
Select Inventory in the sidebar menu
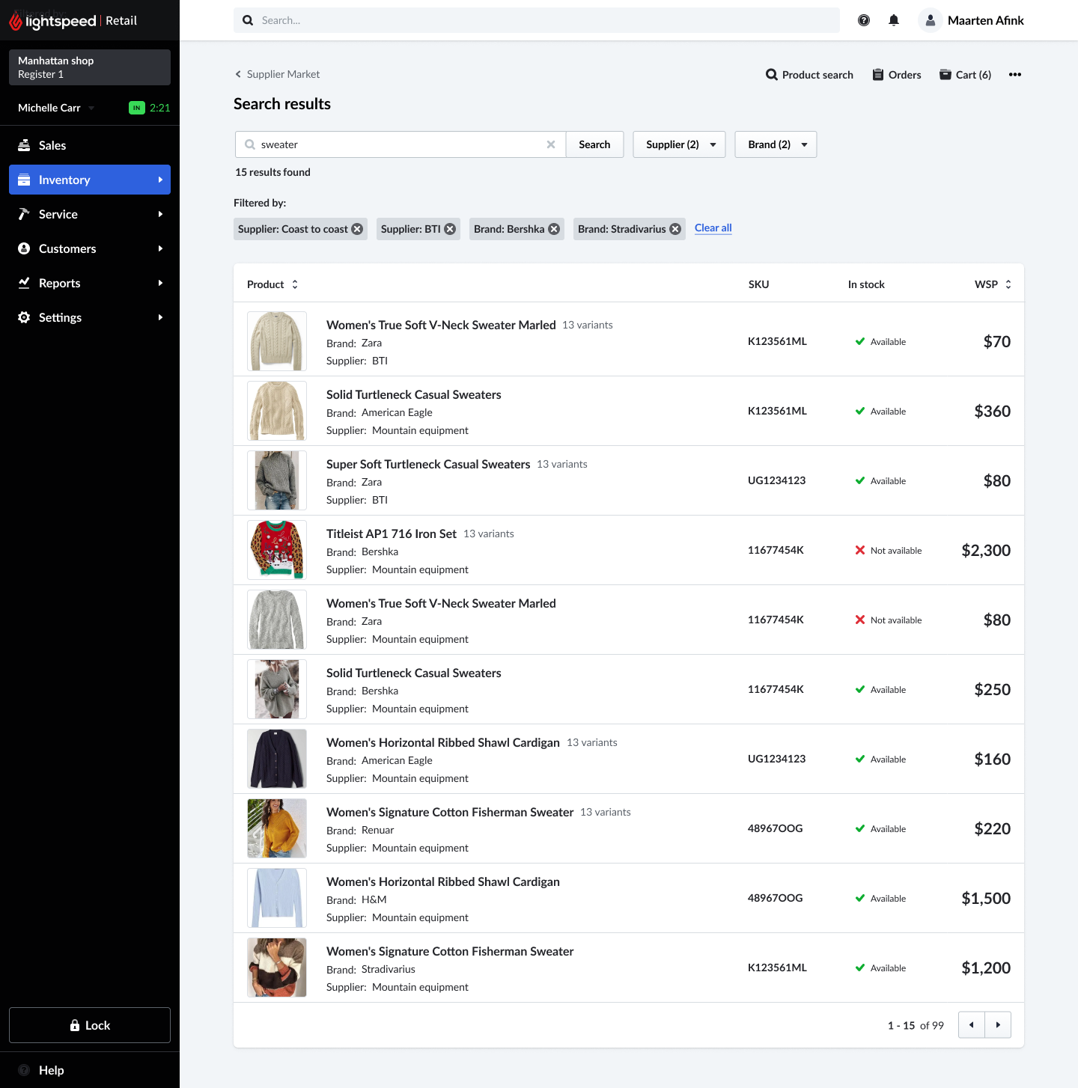point(90,180)
